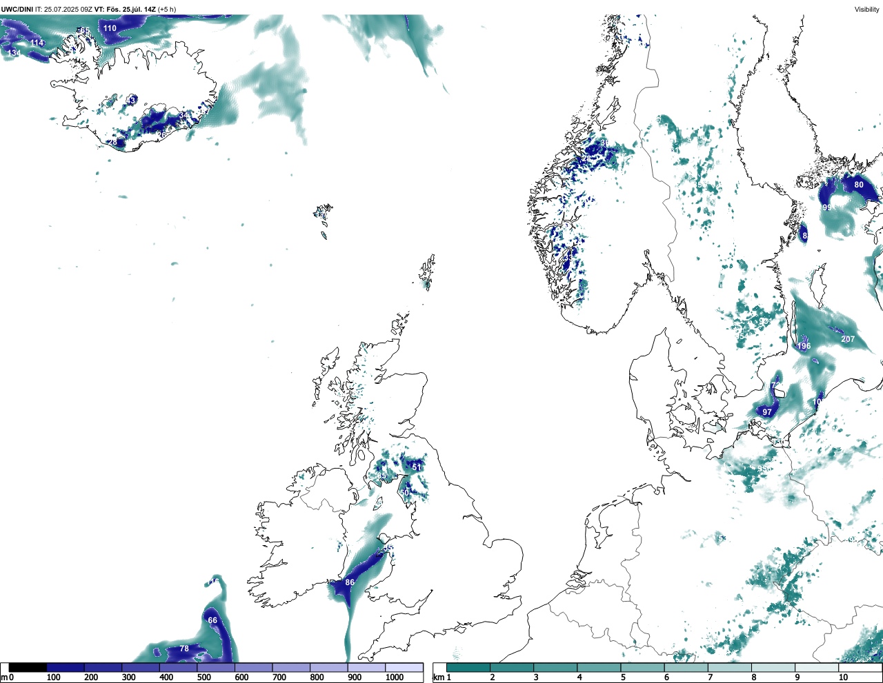Click the '80' value in Gulf of Finland
This screenshot has width=883, height=683.
click(x=859, y=185)
